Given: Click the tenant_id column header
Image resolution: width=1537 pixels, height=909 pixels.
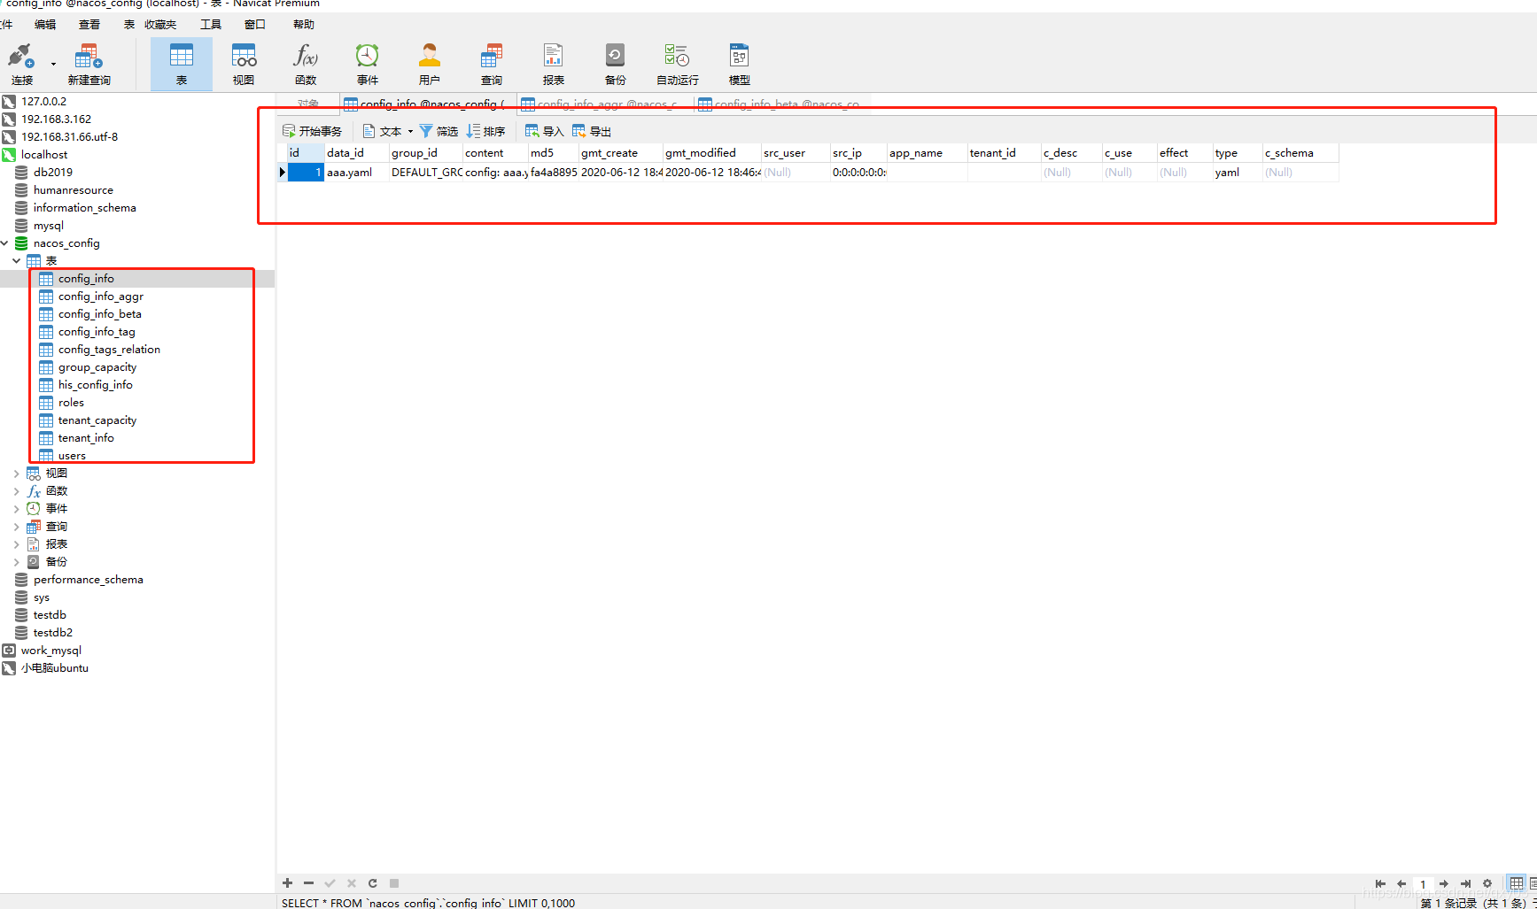Looking at the screenshot, I should [x=1004, y=153].
